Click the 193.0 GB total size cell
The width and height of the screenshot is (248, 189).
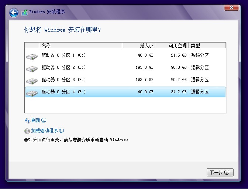pos(145,68)
